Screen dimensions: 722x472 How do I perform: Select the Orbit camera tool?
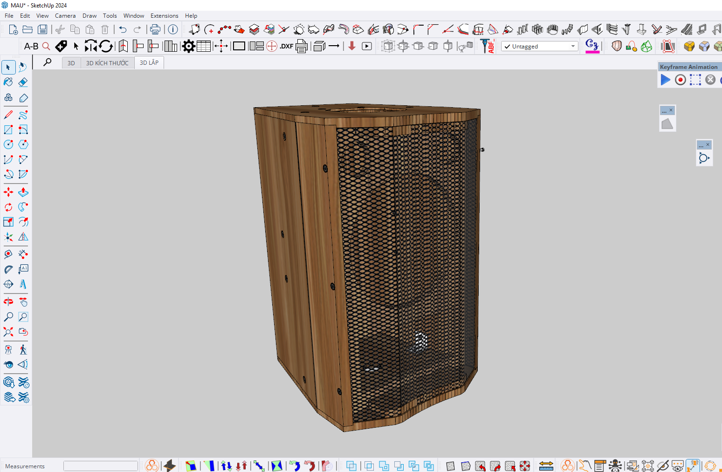8,302
